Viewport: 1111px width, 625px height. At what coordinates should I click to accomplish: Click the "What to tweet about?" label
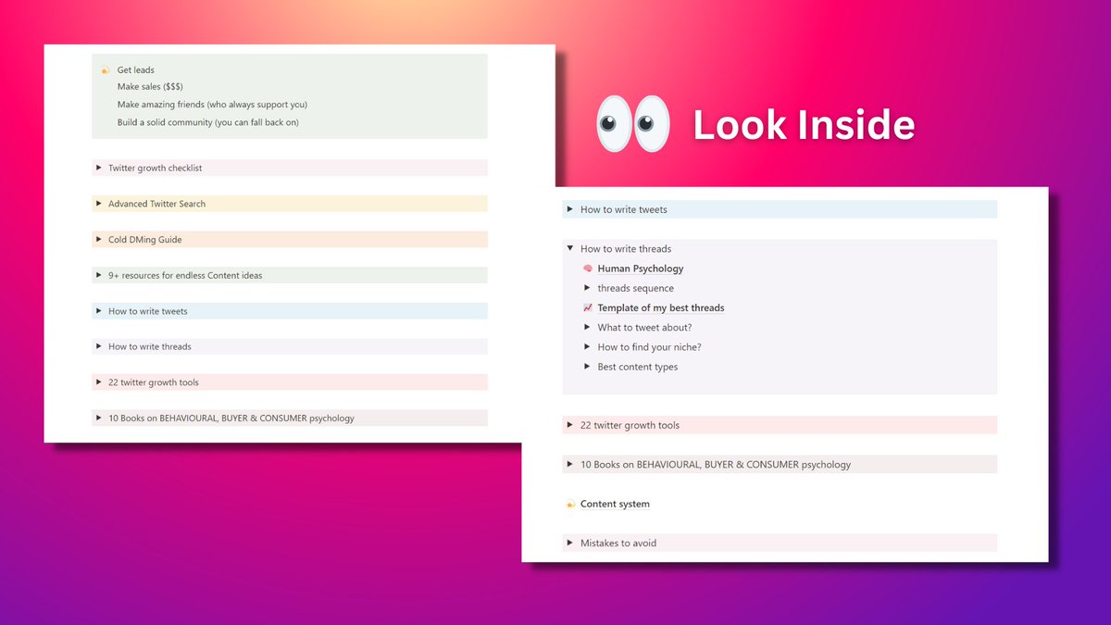(644, 328)
